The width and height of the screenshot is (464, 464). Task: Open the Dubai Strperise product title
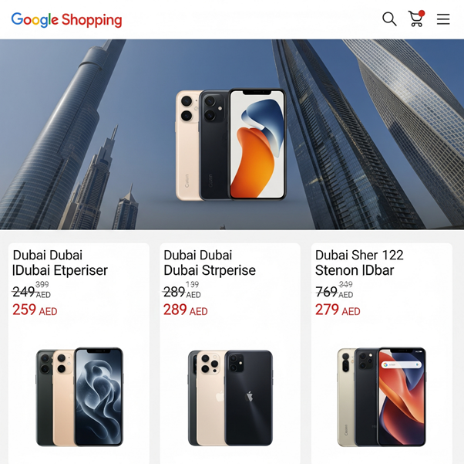click(210, 262)
